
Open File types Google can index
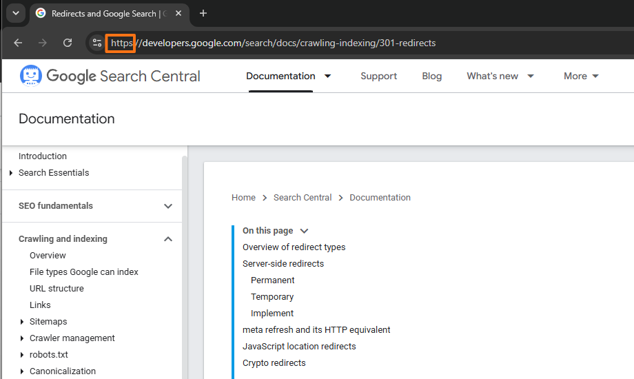(83, 272)
